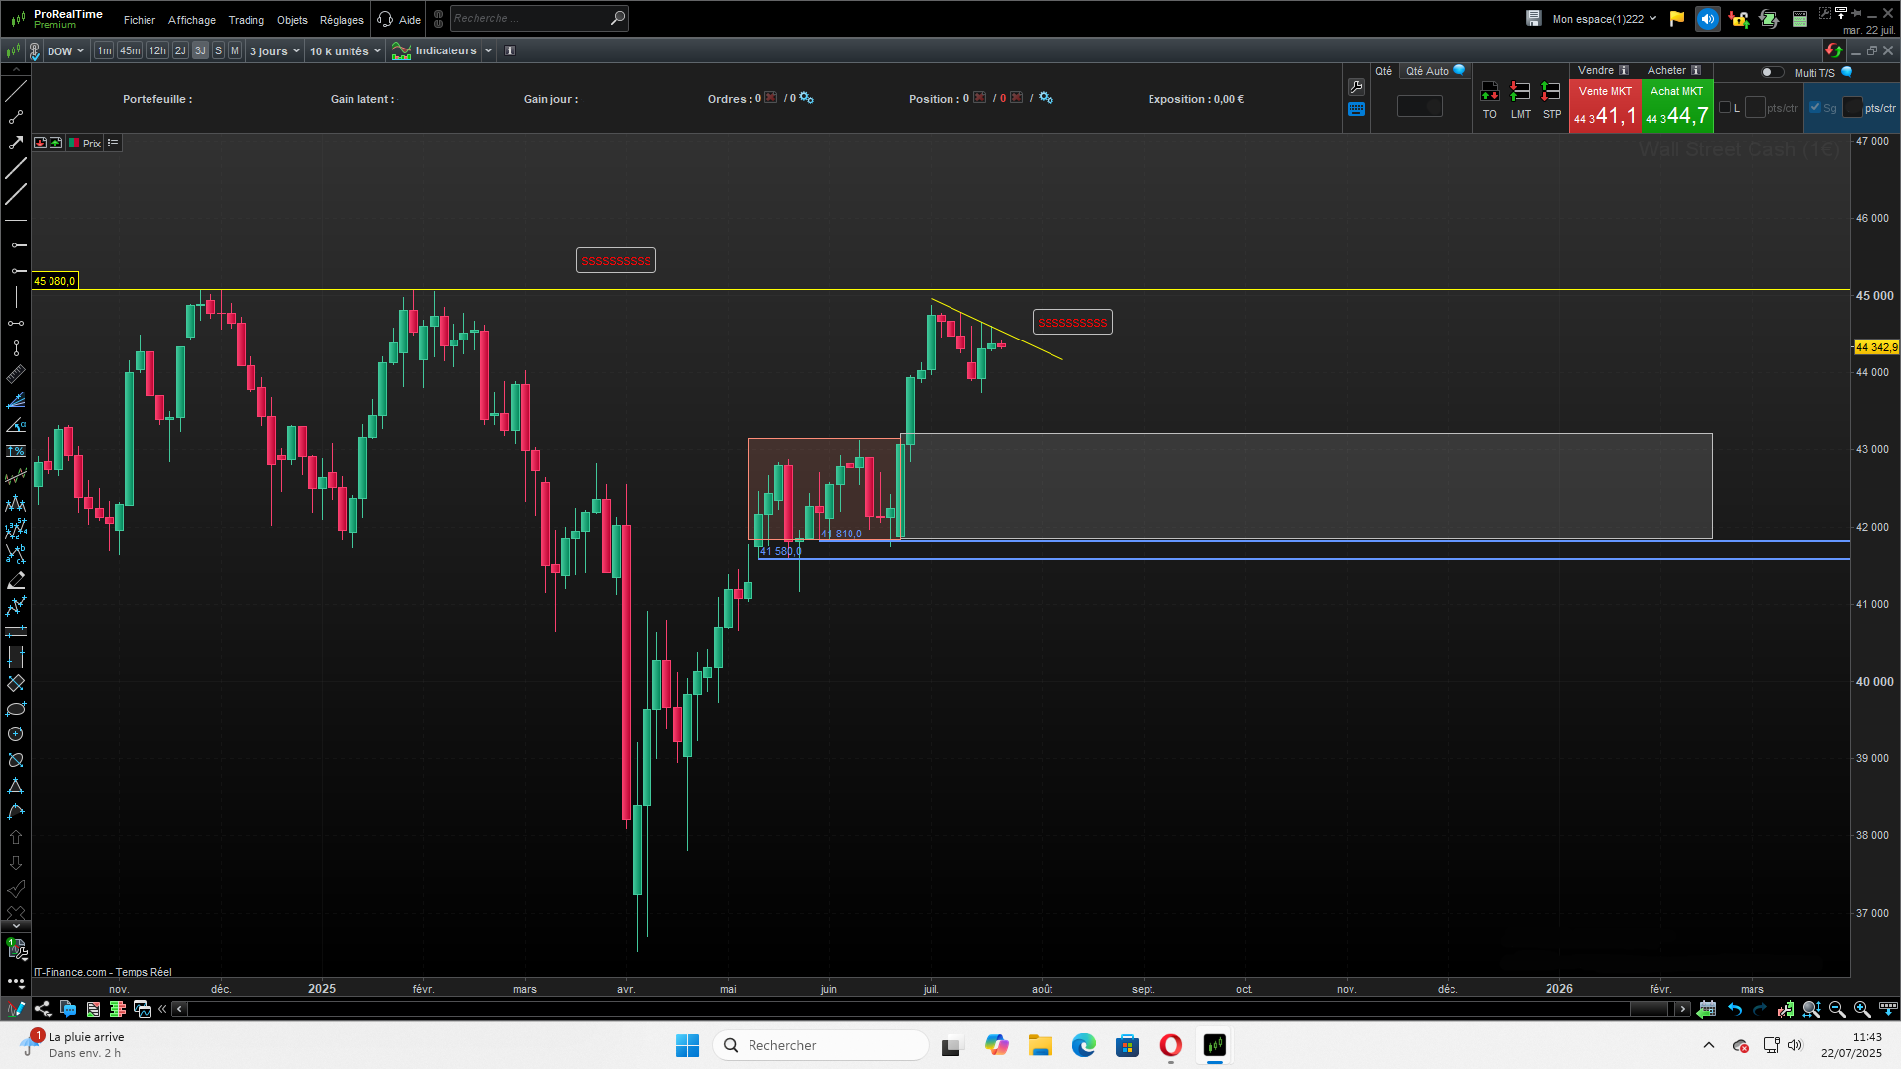Image resolution: width=1901 pixels, height=1069 pixels.
Task: Open the trading settings wrench icon
Action: 1356,87
